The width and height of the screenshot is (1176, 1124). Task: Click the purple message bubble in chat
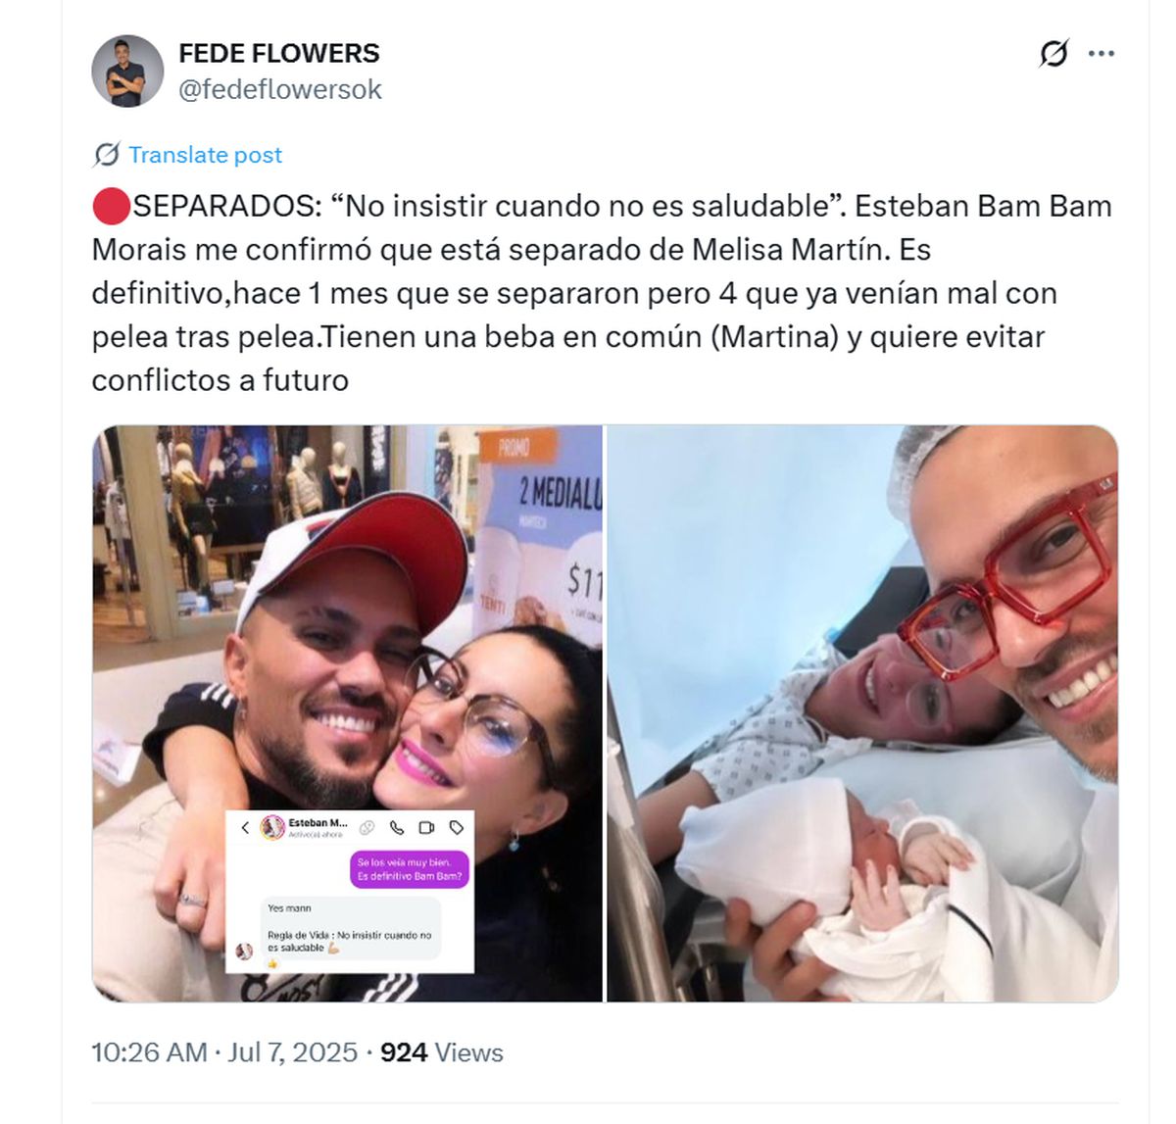410,869
